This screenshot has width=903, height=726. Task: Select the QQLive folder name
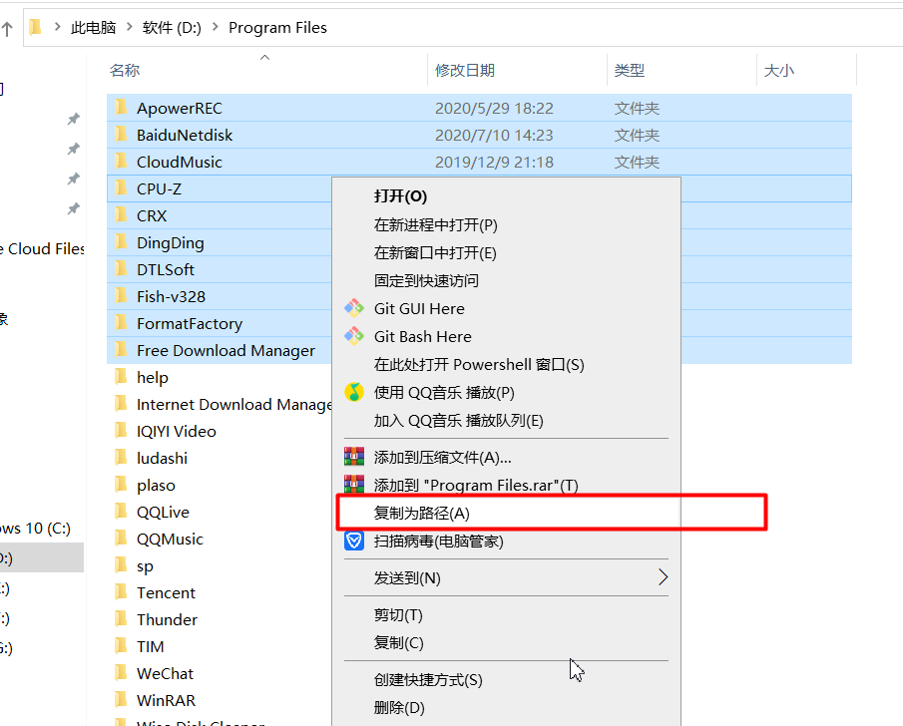(163, 512)
